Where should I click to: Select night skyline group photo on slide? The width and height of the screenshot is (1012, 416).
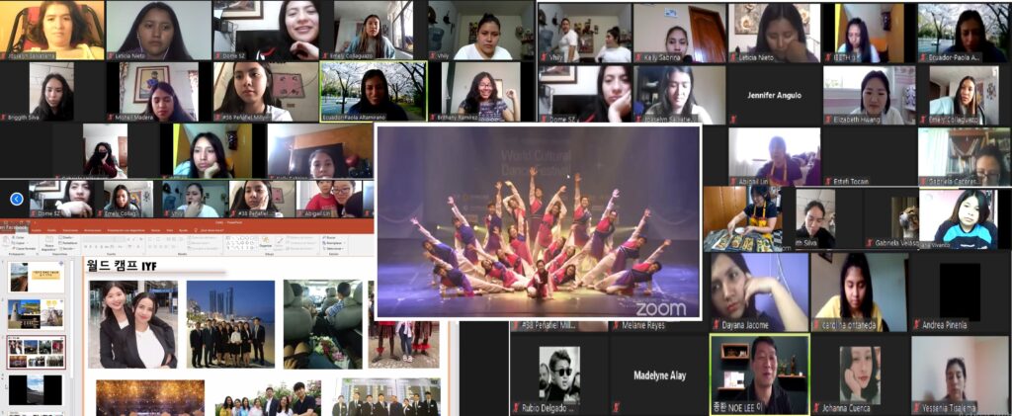pos(230,324)
